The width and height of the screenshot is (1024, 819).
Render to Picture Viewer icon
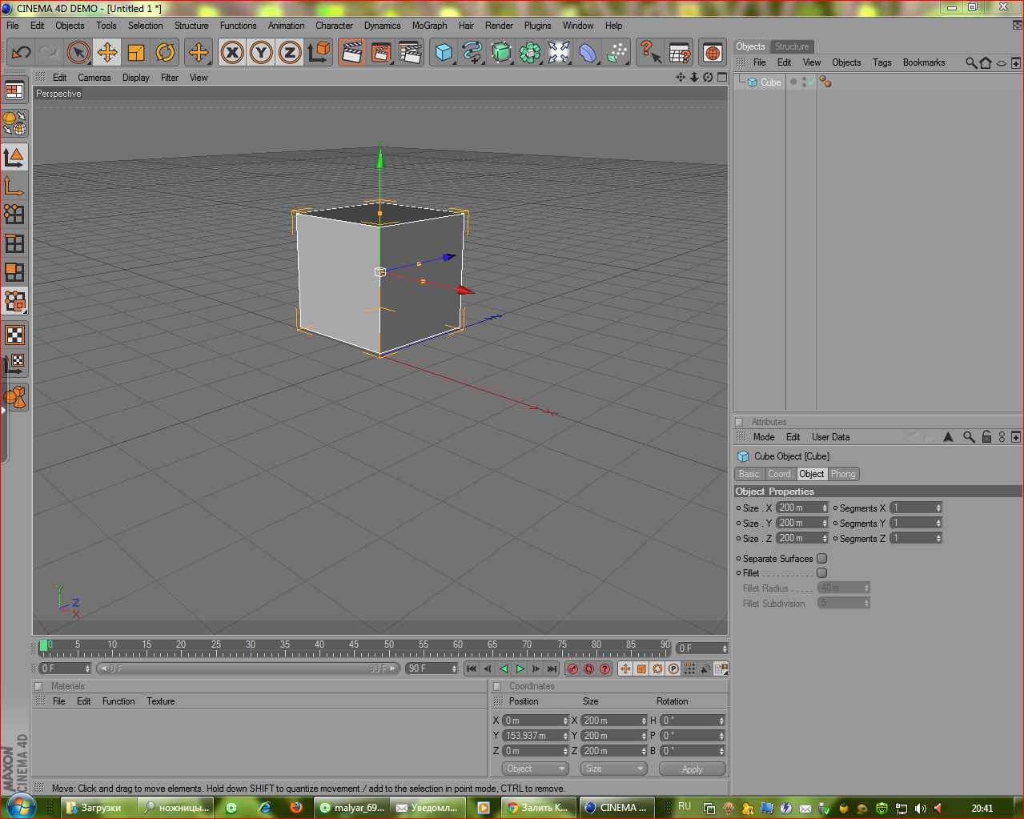[381, 53]
